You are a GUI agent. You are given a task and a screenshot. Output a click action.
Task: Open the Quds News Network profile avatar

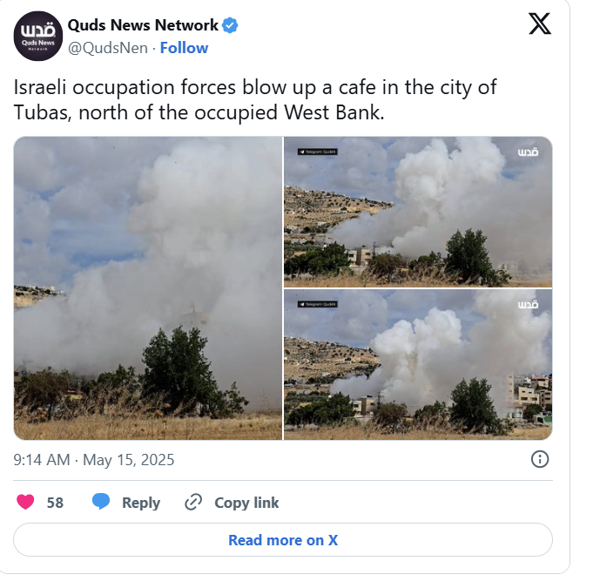tap(38, 36)
